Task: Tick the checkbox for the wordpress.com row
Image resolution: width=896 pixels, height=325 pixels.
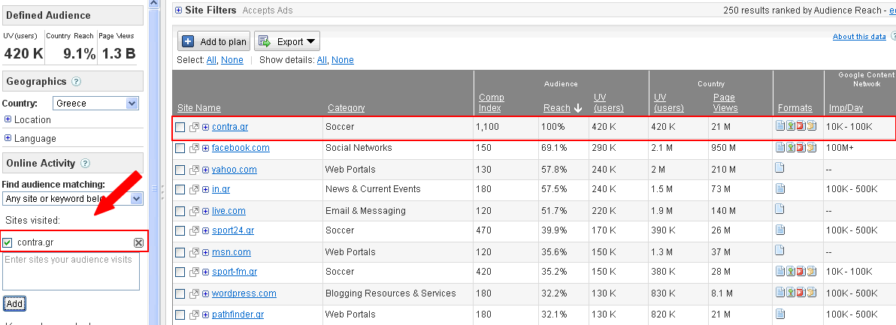Action: pyautogui.click(x=180, y=294)
